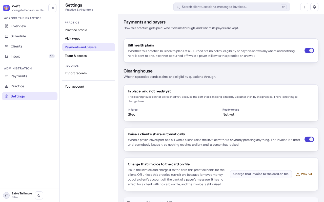Click the Sable Tullimore user name

[22, 193]
